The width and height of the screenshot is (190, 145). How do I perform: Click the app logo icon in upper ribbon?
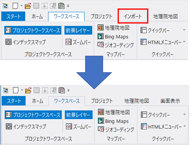(5, 6)
